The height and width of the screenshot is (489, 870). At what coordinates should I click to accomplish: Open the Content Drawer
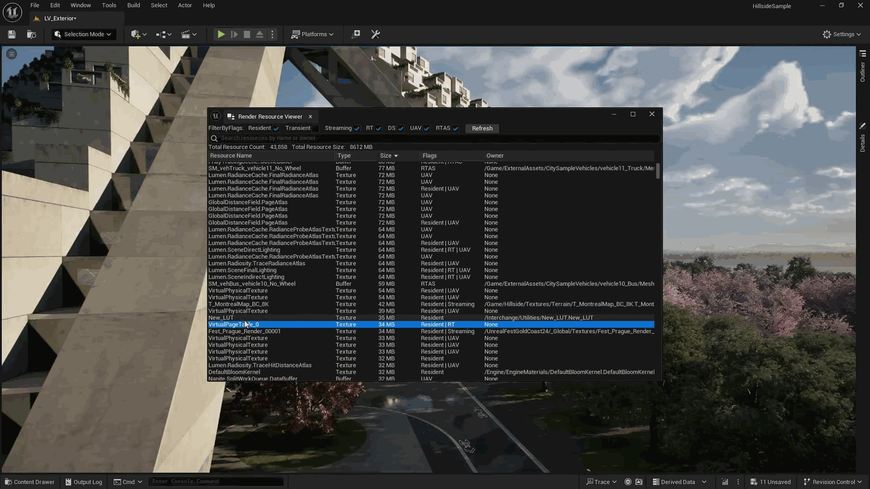pyautogui.click(x=30, y=482)
